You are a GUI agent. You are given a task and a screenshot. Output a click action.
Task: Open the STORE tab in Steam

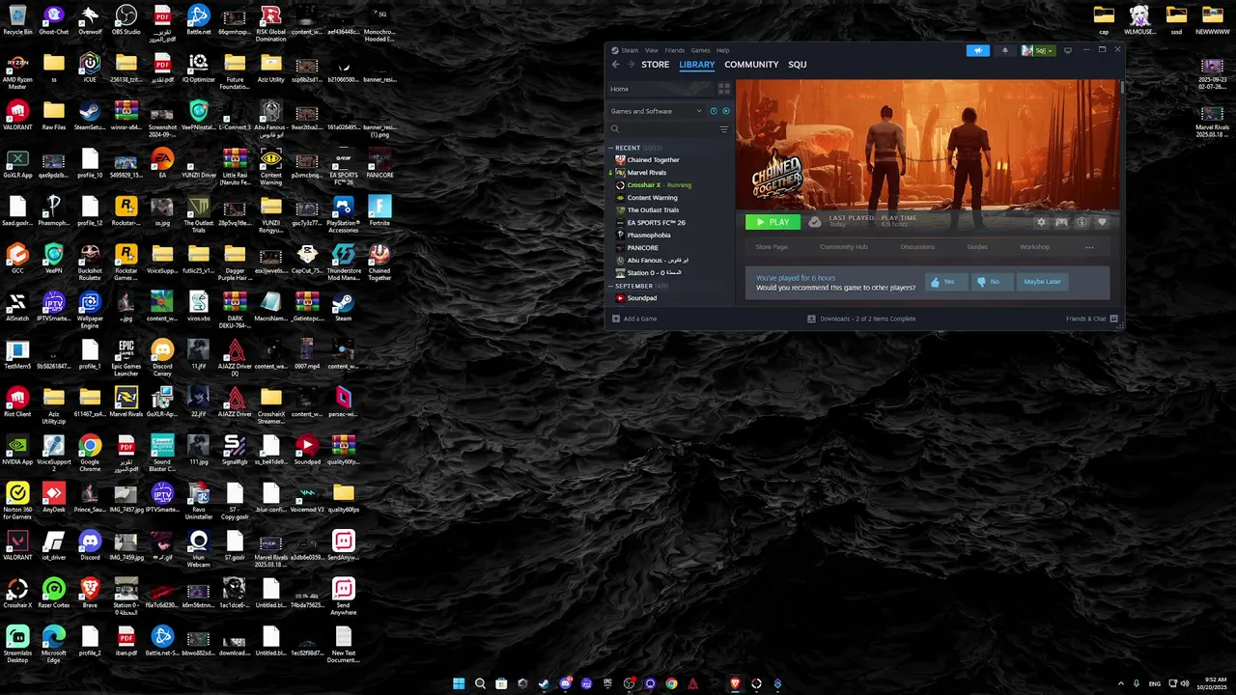[x=655, y=65]
